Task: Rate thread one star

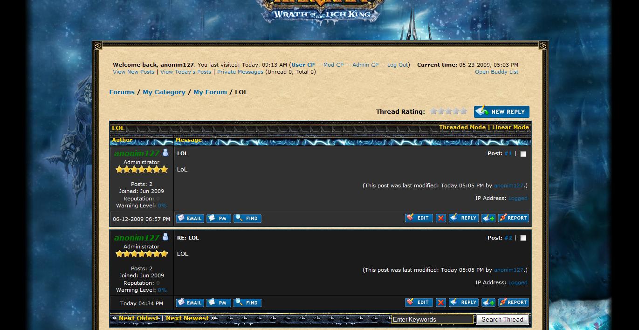Action: [433, 111]
